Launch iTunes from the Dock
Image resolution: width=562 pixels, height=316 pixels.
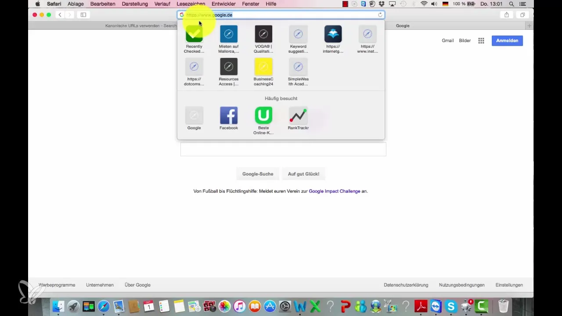(240, 306)
